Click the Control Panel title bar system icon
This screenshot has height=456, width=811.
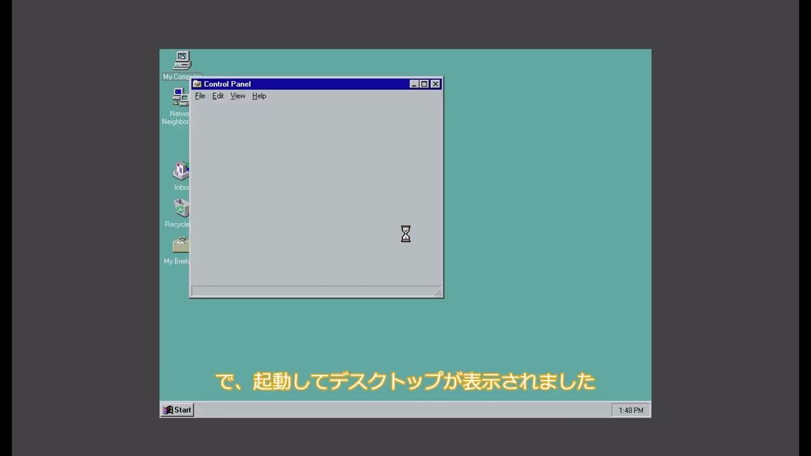197,84
